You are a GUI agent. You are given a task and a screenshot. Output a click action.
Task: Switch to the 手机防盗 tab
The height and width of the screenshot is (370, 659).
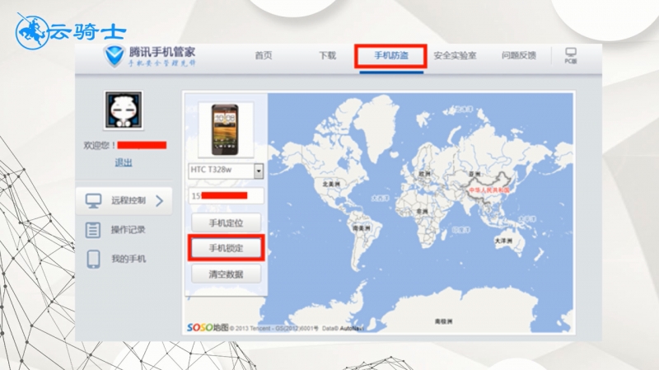(391, 55)
